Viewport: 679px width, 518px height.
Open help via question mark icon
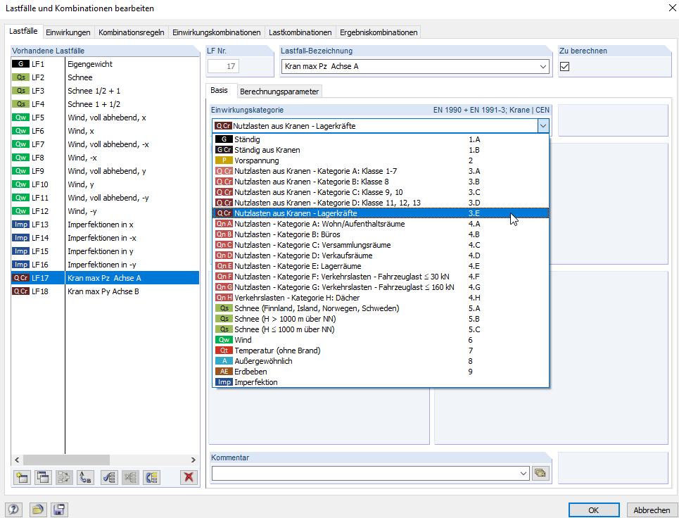click(13, 510)
